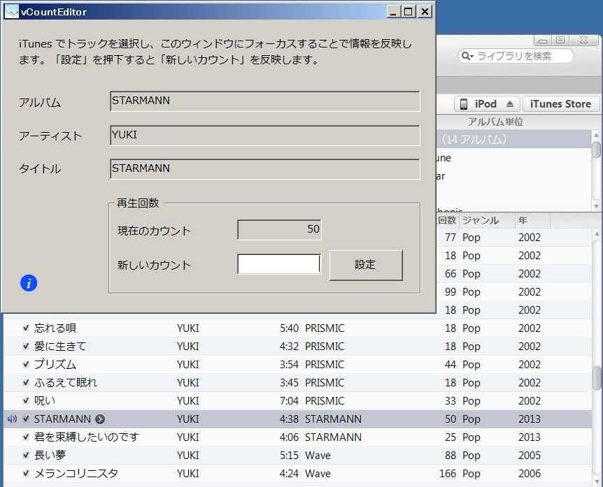The image size is (603, 487).
Task: Uncheck the 呪い track checkbox
Action: (x=25, y=401)
